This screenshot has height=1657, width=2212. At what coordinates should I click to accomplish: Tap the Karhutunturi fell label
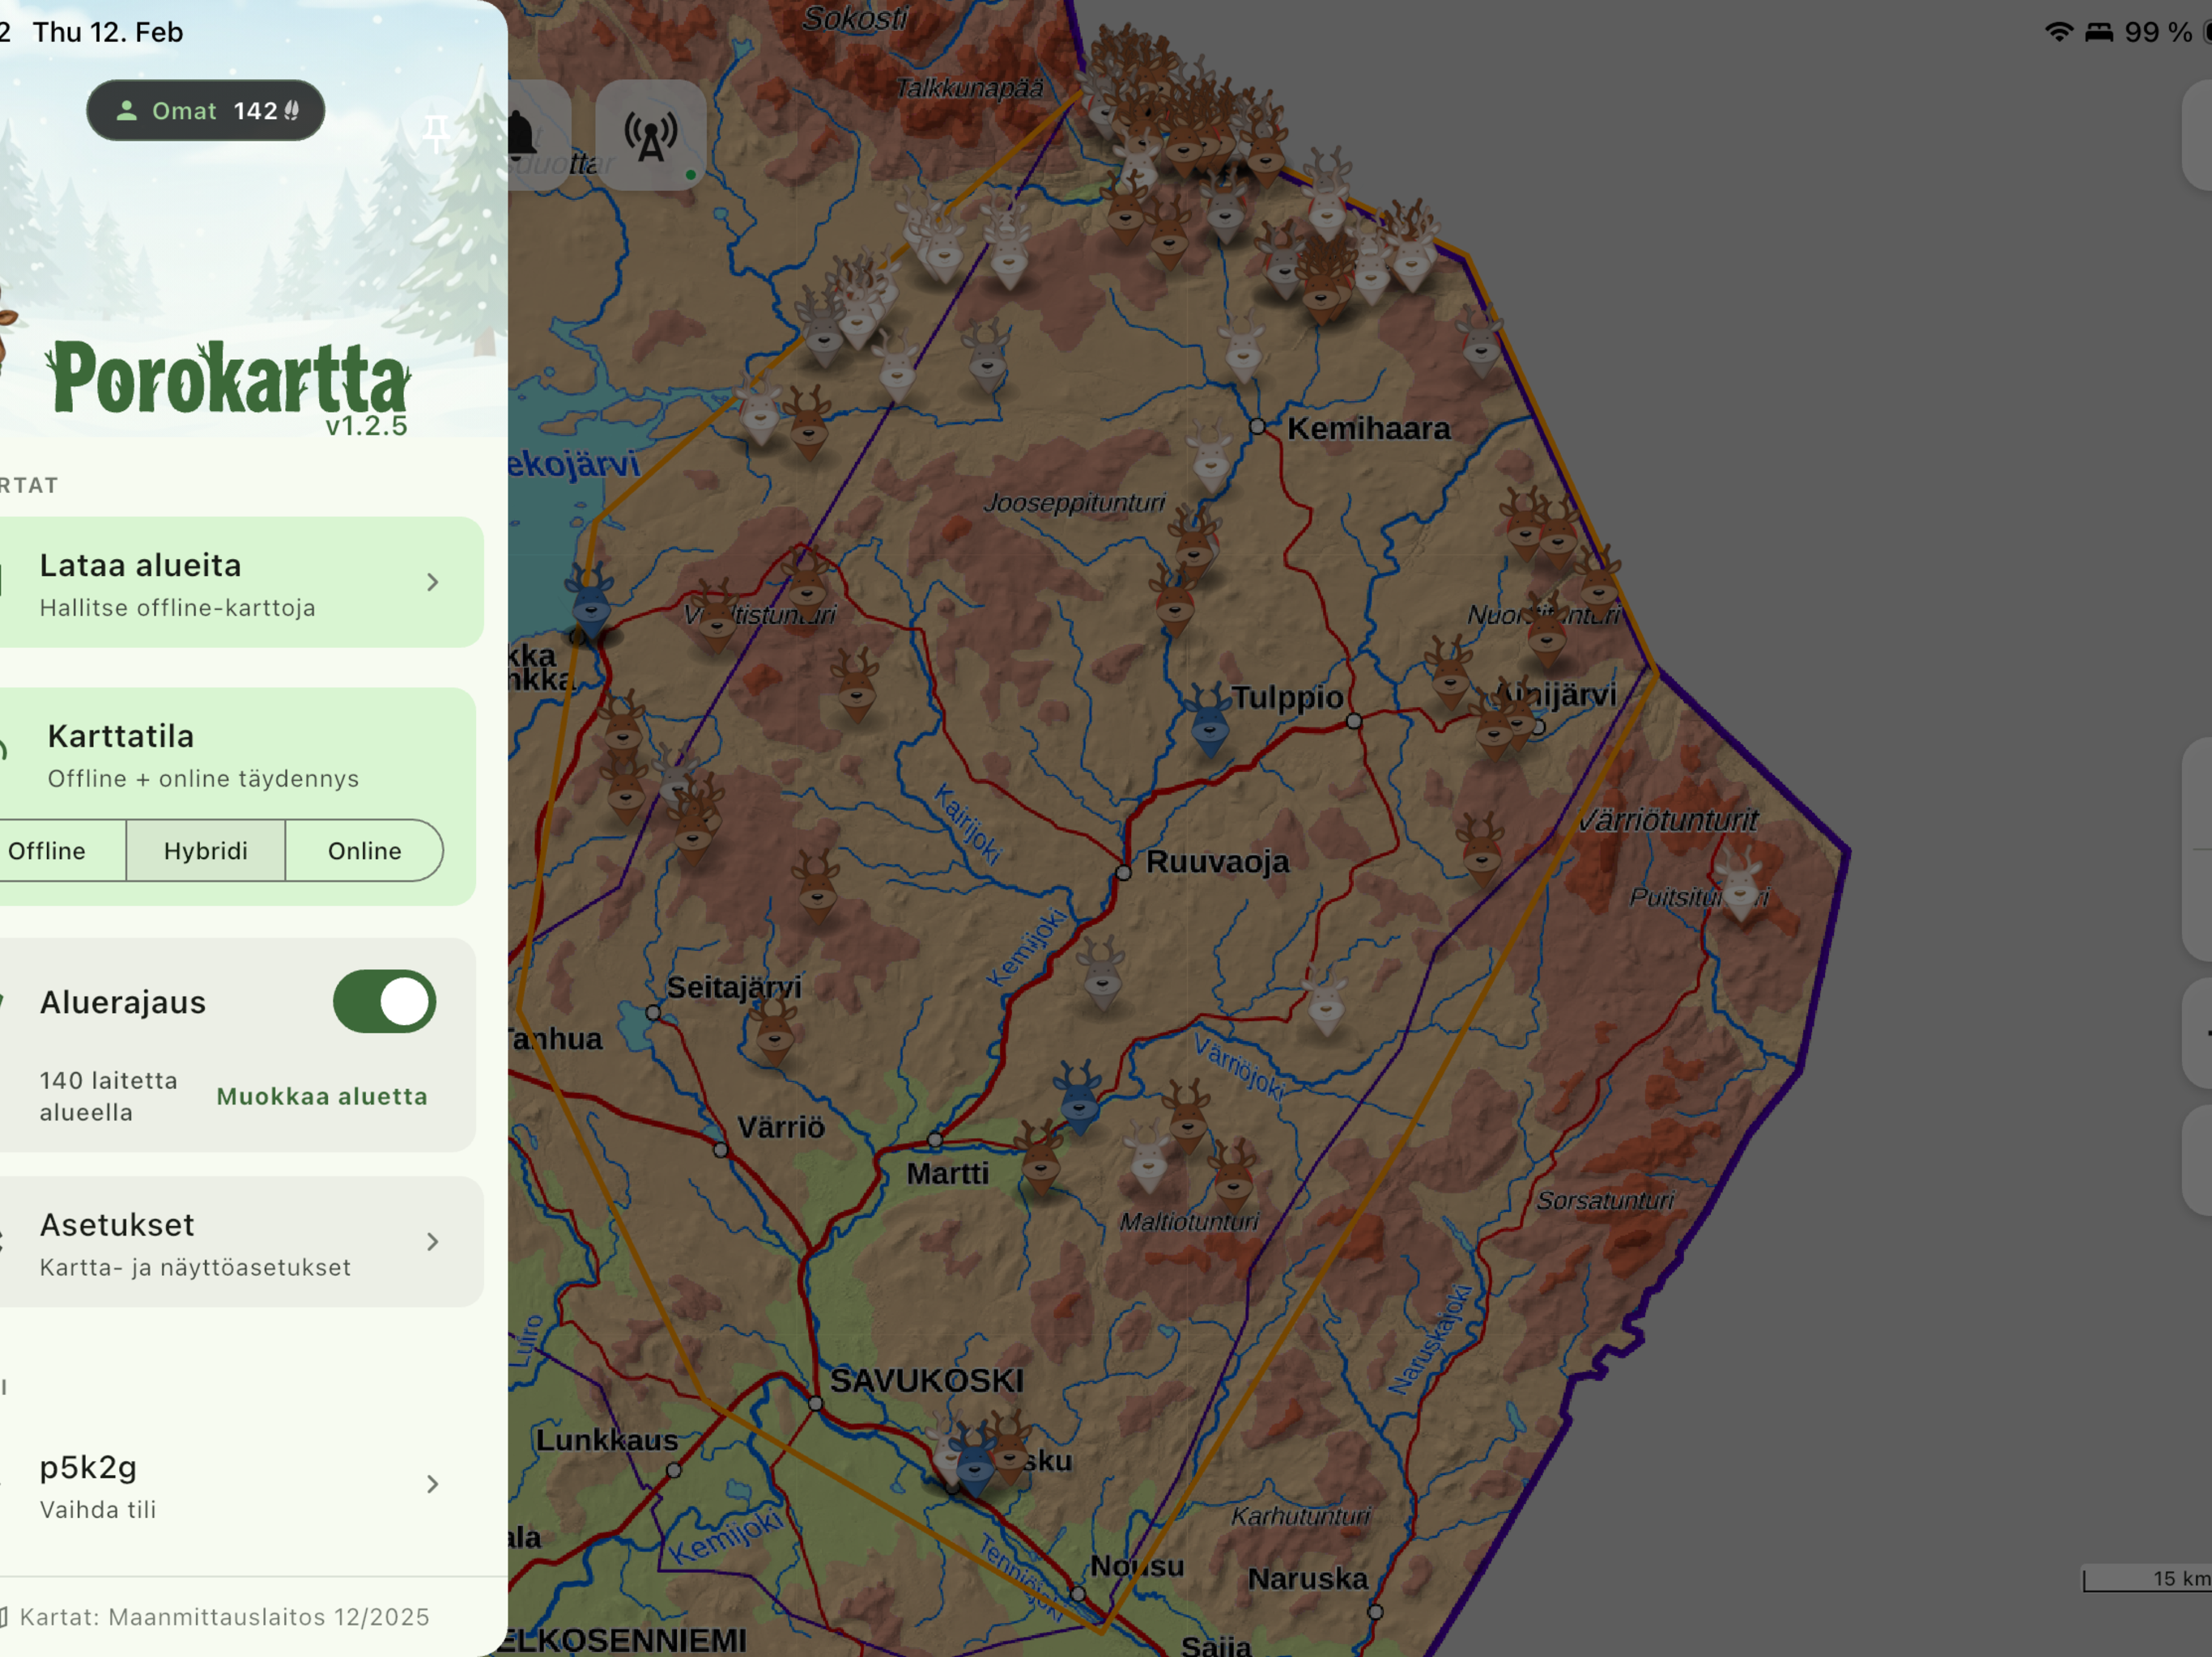(1301, 1516)
